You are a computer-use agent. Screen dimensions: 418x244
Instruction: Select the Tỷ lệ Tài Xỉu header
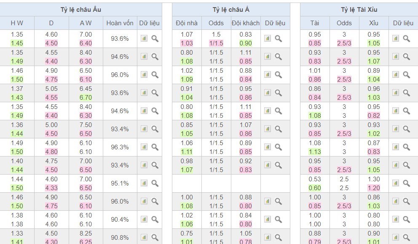pyautogui.click(x=359, y=10)
